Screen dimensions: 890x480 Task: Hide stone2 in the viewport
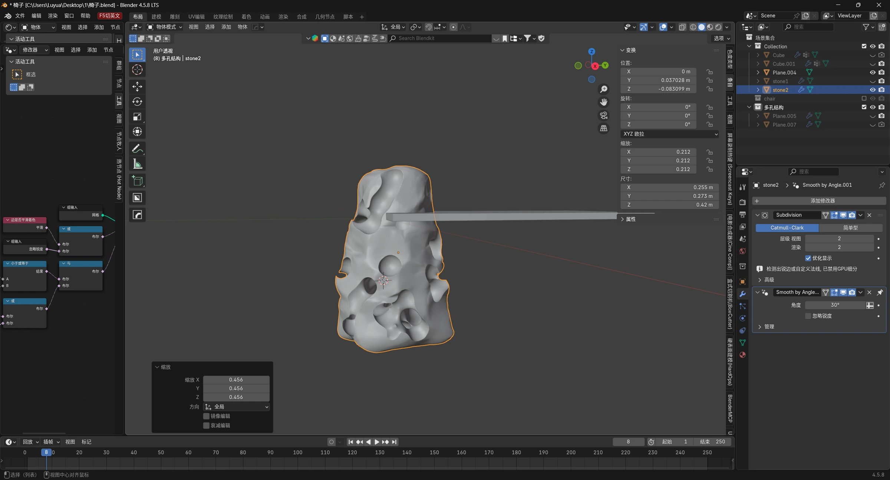click(x=873, y=90)
